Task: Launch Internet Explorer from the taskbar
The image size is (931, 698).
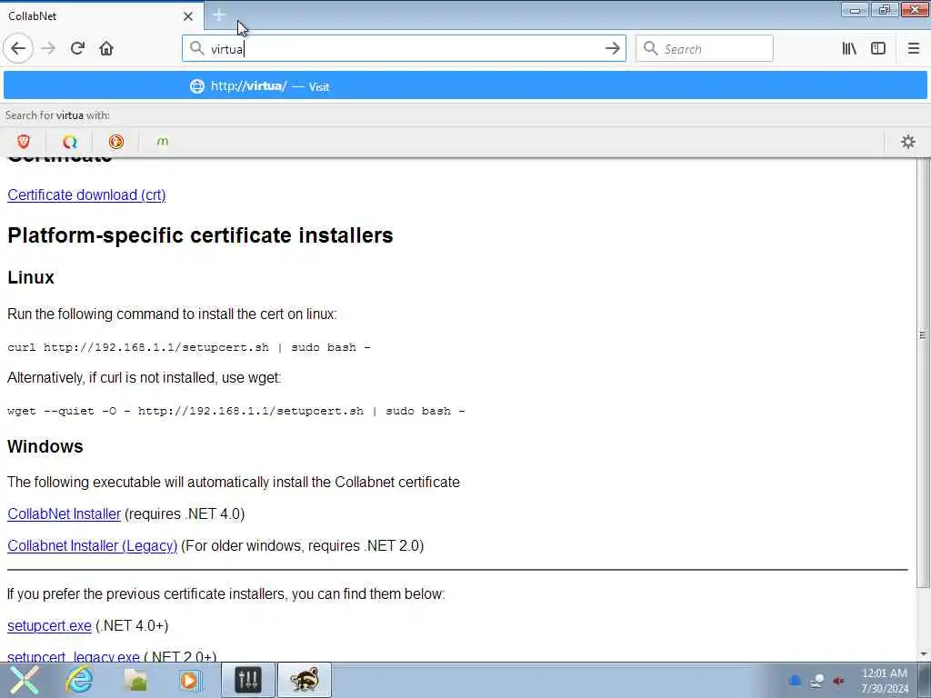Action: click(79, 680)
